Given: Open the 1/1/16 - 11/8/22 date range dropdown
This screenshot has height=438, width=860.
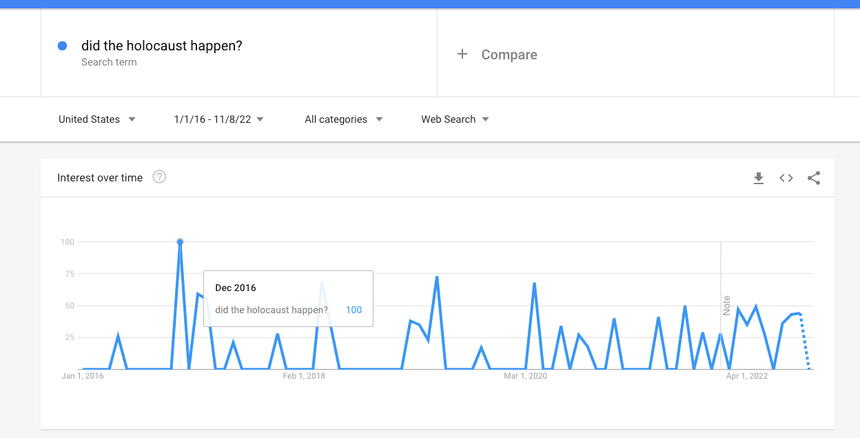Looking at the screenshot, I should tap(219, 119).
